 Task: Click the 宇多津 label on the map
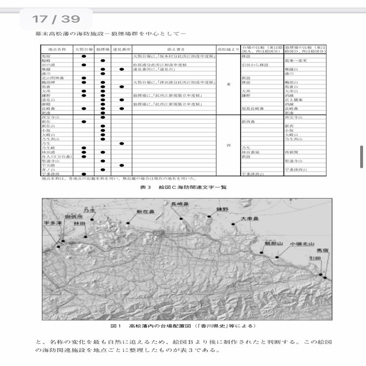click(x=53, y=223)
